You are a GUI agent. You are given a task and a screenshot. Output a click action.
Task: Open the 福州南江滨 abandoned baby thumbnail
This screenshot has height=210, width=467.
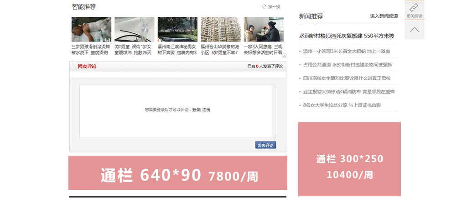(177, 29)
